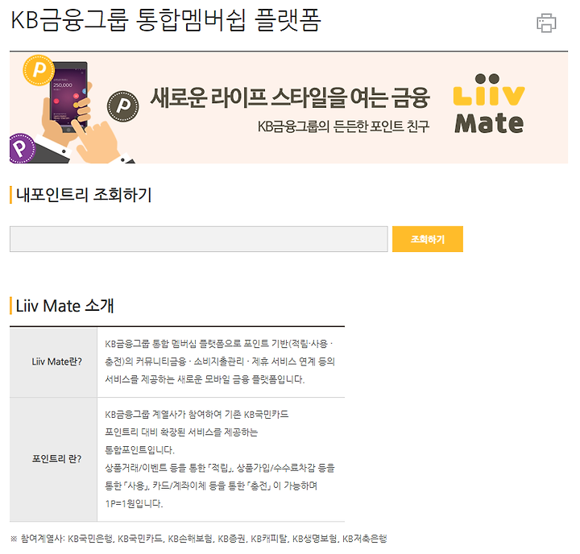Click the 조회하기 button
This screenshot has width=580, height=554.
point(428,239)
